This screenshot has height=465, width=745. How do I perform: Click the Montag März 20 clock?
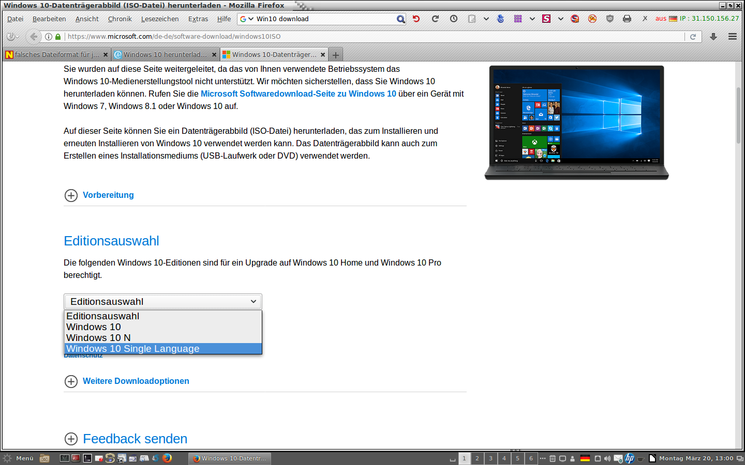(696, 458)
